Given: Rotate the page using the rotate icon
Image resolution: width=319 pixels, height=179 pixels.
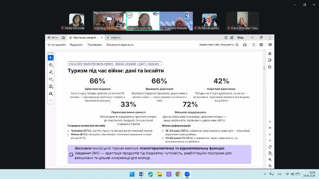Looking at the screenshot, I should [270, 147].
